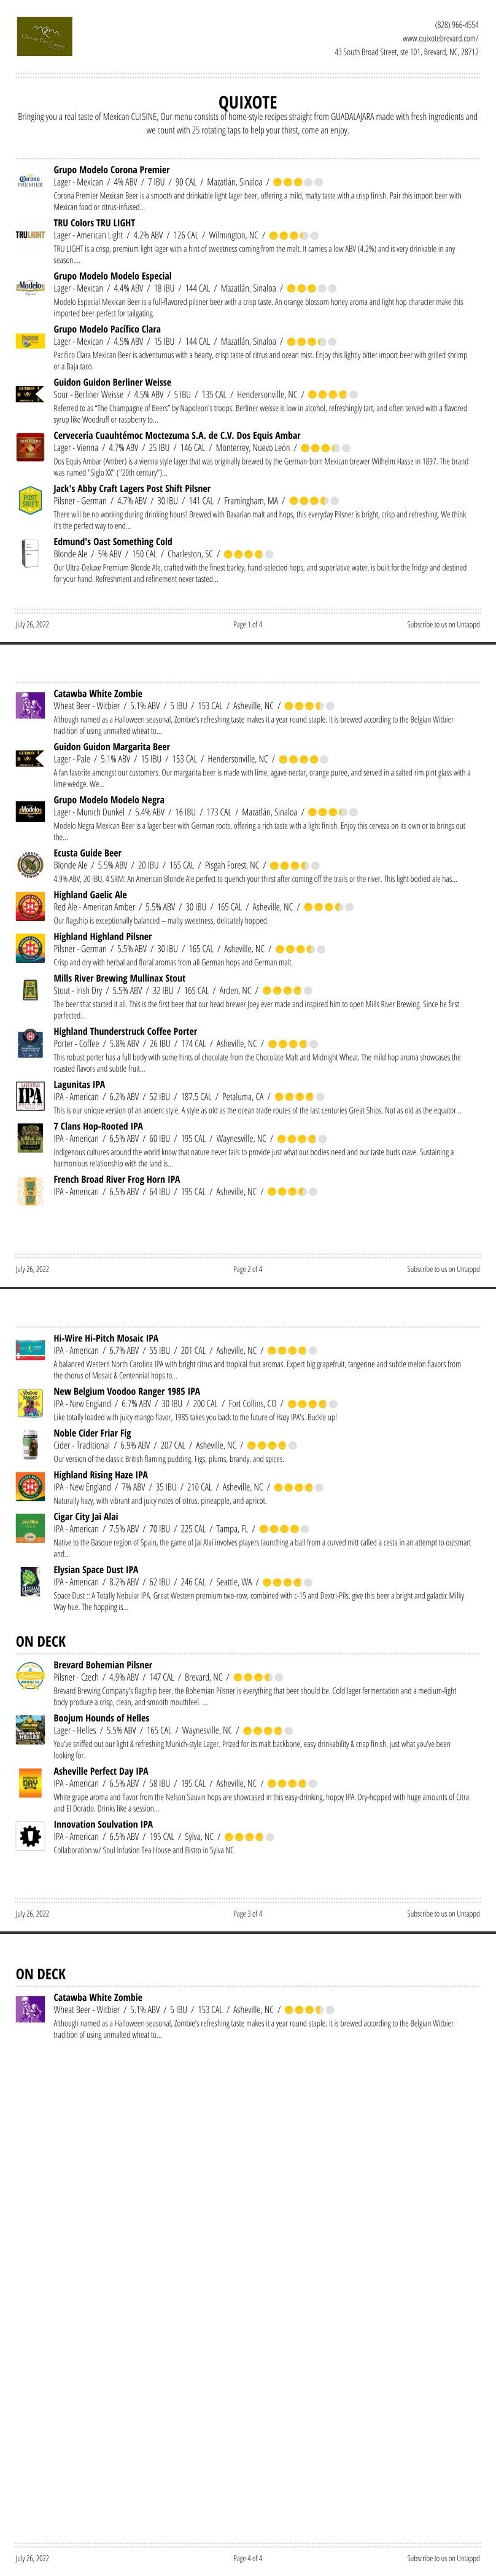Click the QUIXOTE menu title heading
This screenshot has width=496, height=2576.
click(247, 102)
